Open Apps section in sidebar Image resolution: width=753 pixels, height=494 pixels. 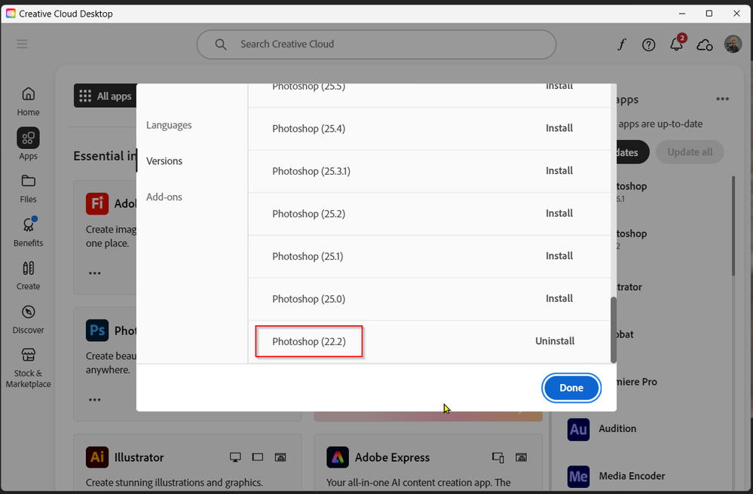(x=29, y=144)
